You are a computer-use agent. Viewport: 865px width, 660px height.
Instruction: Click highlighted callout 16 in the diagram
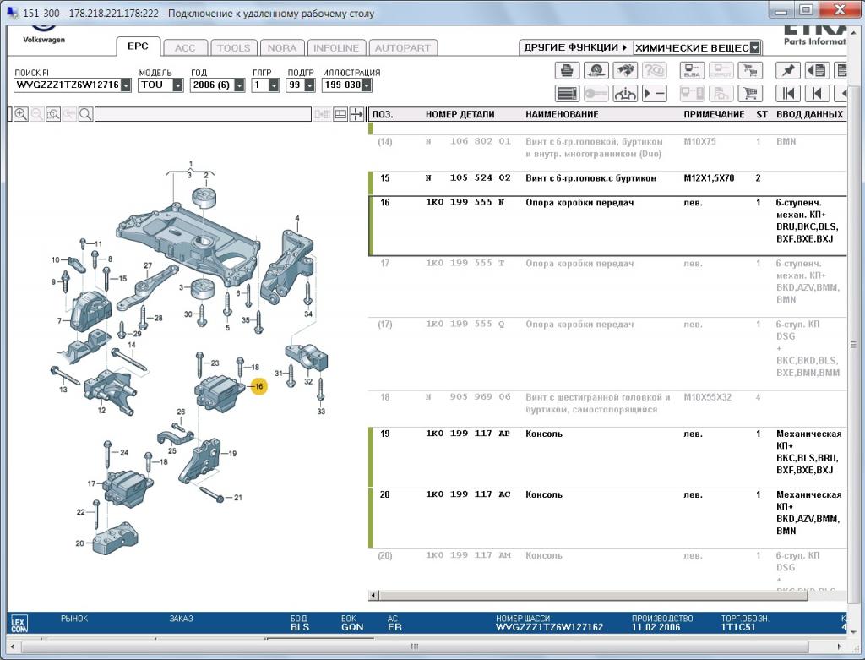point(258,386)
